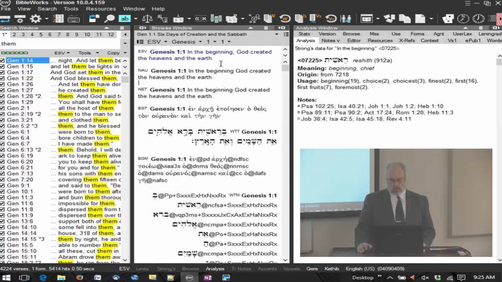Click the Windows Start button
The width and height of the screenshot is (502, 282).
[x=7, y=277]
